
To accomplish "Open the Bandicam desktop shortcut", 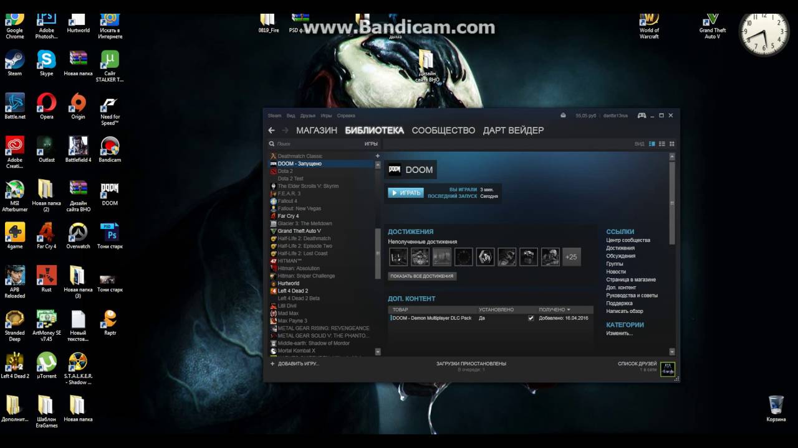I will point(110,150).
